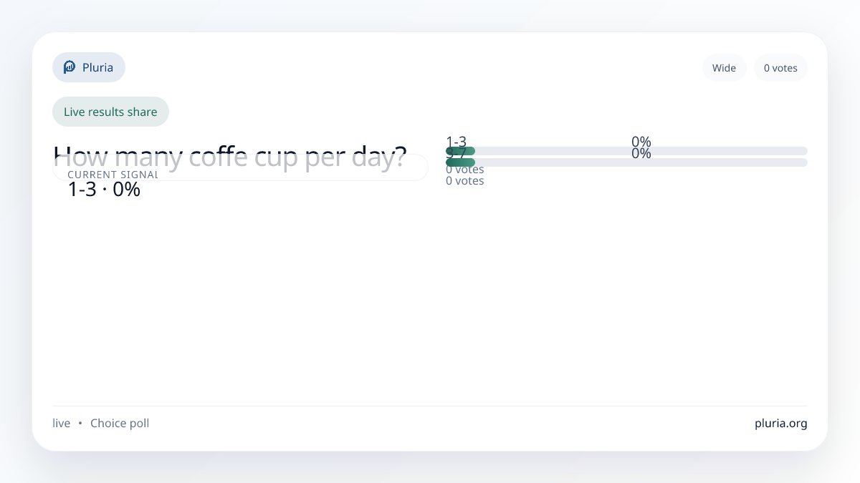Click the 'Choice poll' footer label
The height and width of the screenshot is (483, 860).
tap(120, 423)
